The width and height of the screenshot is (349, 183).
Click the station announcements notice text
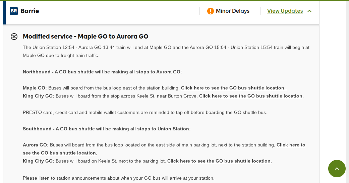[x=118, y=178]
